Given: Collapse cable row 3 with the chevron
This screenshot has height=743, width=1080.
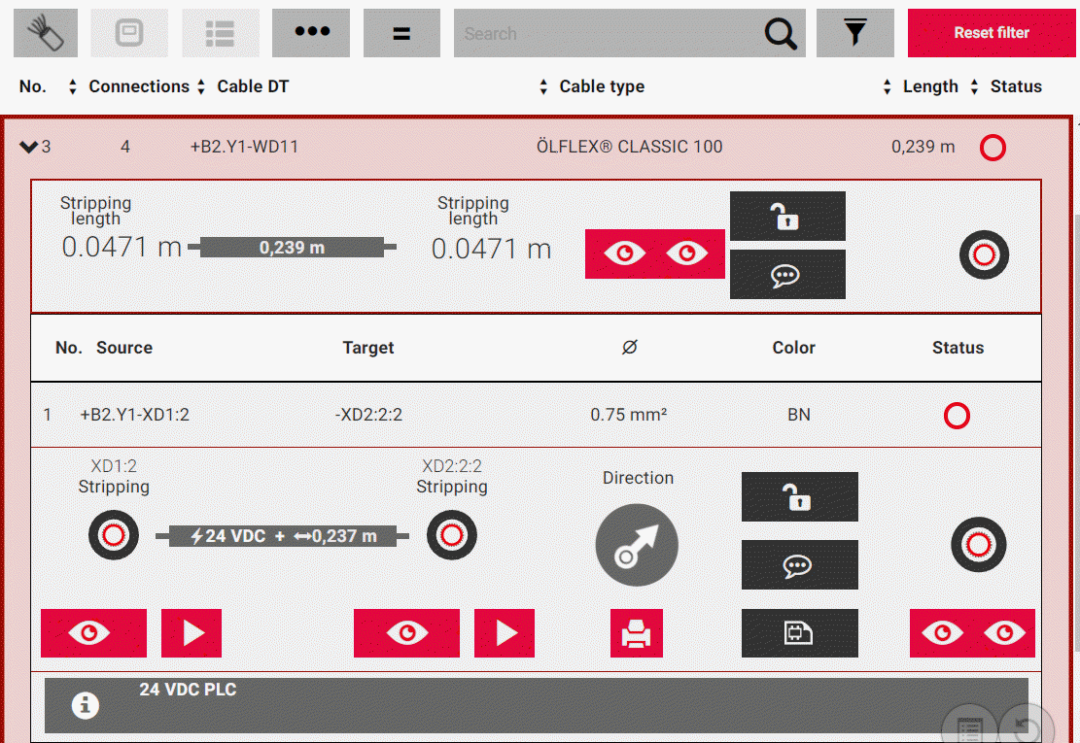Looking at the screenshot, I should coord(27,146).
